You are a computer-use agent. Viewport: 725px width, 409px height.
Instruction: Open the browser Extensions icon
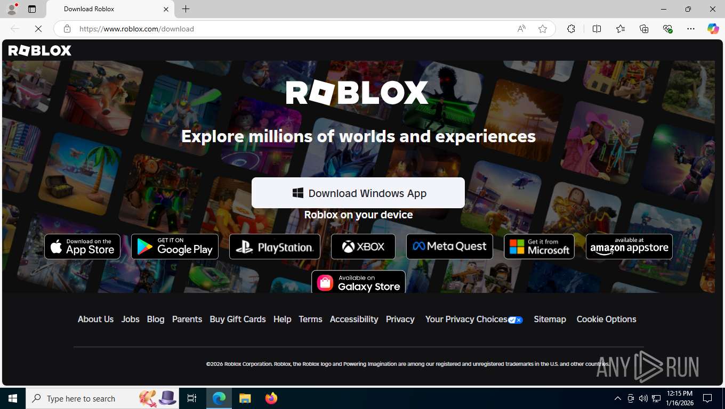(x=571, y=29)
